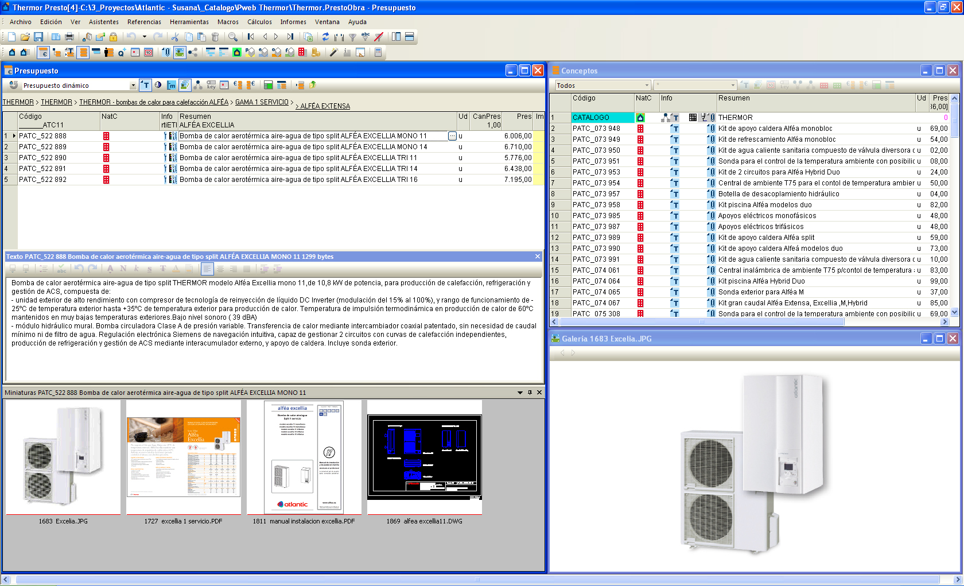This screenshot has height=586, width=964.
Task: Split windows vertically icon in toolbar
Action: pos(396,37)
